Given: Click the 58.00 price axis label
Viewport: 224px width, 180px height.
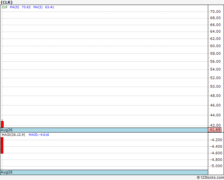Looking at the screenshot, I should [215, 53].
